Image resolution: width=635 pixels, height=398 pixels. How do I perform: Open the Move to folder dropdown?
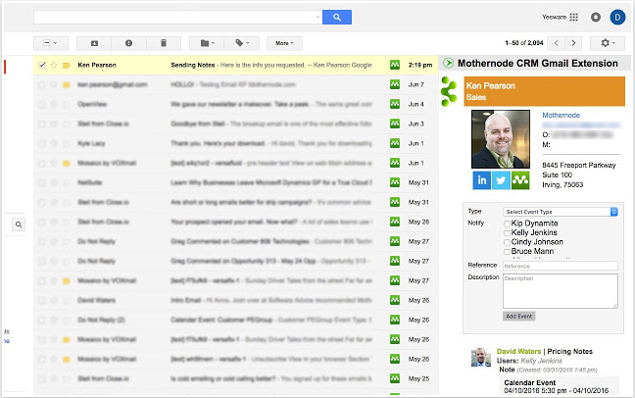pos(207,43)
